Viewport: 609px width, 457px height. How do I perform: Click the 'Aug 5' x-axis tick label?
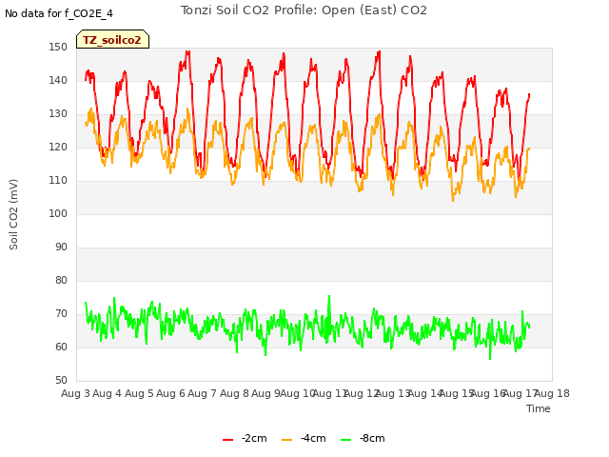click(x=139, y=393)
